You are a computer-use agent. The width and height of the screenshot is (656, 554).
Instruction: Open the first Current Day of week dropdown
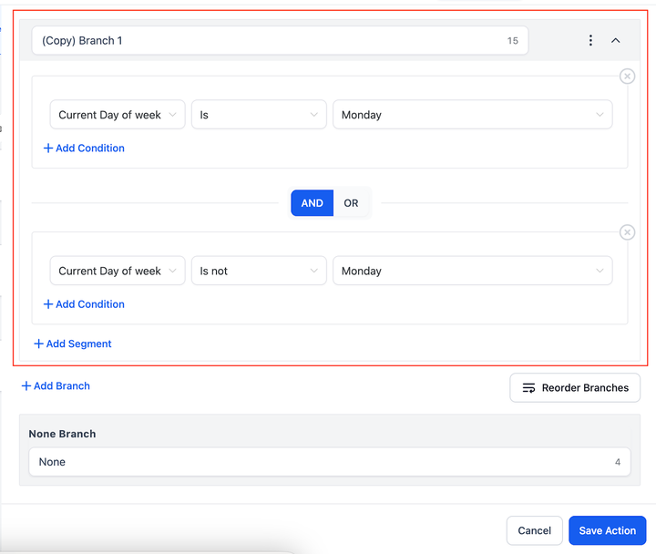[118, 115]
